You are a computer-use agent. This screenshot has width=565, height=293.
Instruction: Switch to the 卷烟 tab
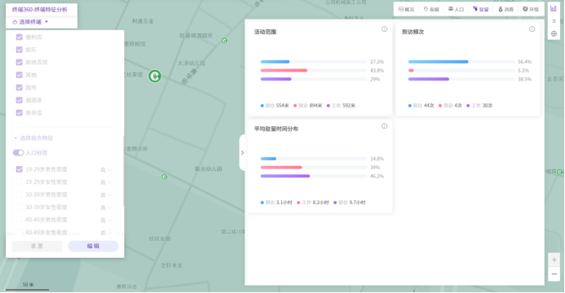431,9
